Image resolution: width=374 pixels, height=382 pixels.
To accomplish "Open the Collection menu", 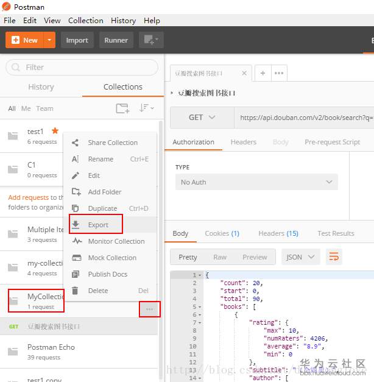I will (x=85, y=21).
